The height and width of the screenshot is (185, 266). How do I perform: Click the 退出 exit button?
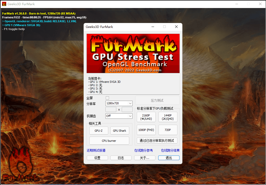point(169,158)
